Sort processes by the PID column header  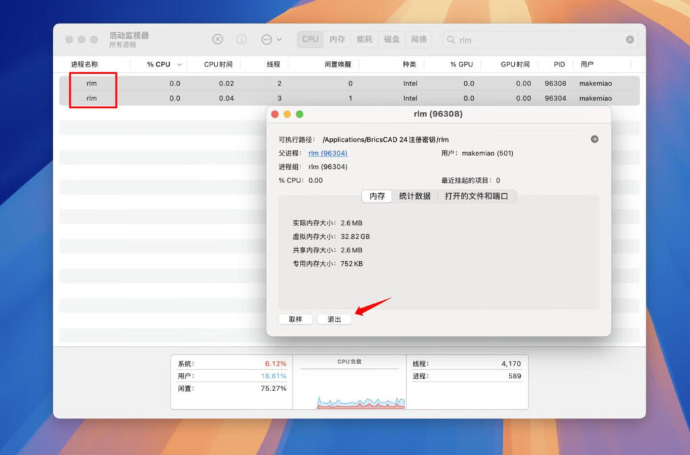click(558, 64)
